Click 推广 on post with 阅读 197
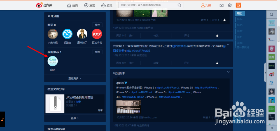280x131 pixels. (x=132, y=63)
